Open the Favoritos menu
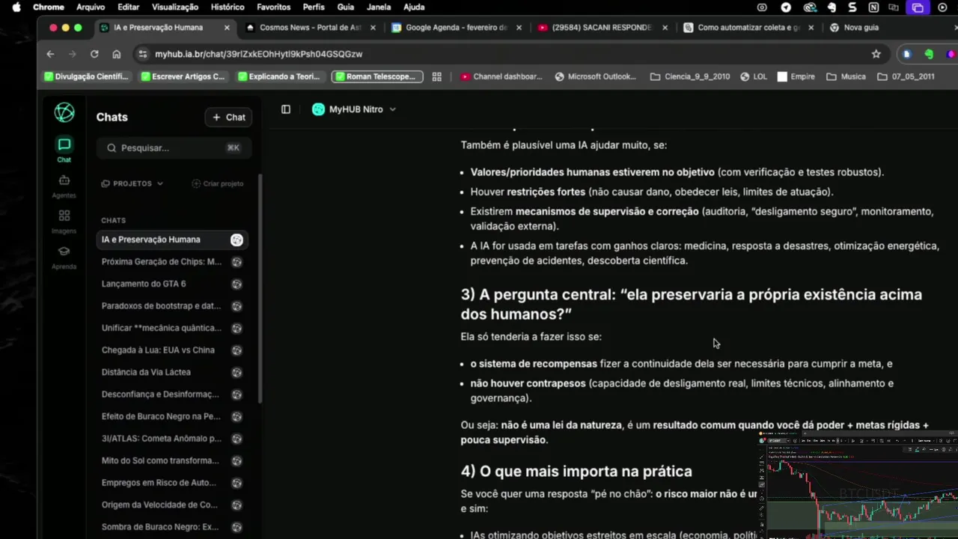The width and height of the screenshot is (958, 539). [273, 7]
